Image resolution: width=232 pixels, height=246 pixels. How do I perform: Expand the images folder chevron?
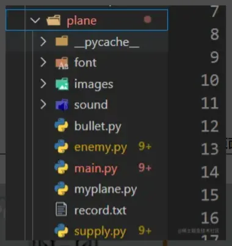point(43,84)
